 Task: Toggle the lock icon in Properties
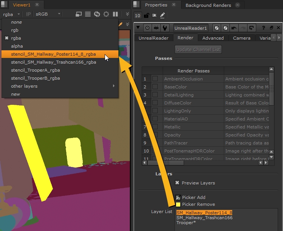click(146, 15)
